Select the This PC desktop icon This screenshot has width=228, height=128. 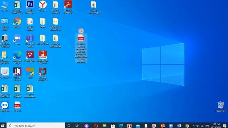pos(5,6)
